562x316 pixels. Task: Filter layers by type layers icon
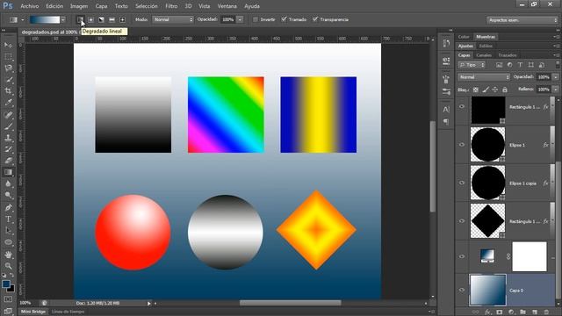click(520, 65)
